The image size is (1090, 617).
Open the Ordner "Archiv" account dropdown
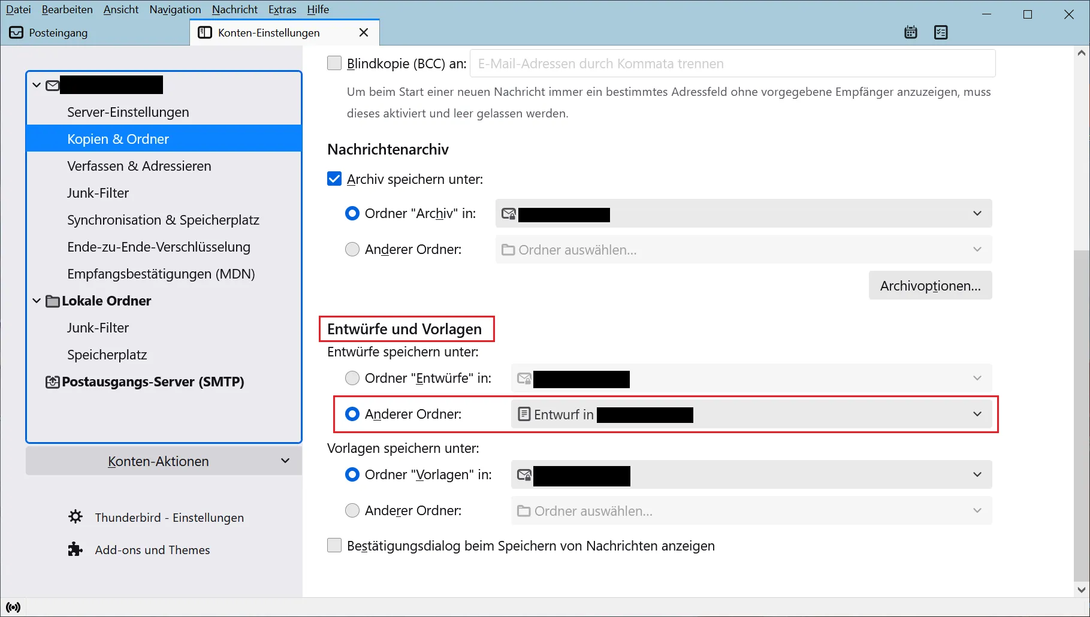[744, 213]
